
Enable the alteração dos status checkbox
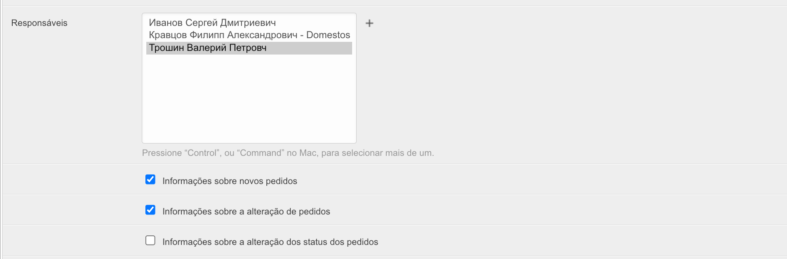pyautogui.click(x=150, y=240)
